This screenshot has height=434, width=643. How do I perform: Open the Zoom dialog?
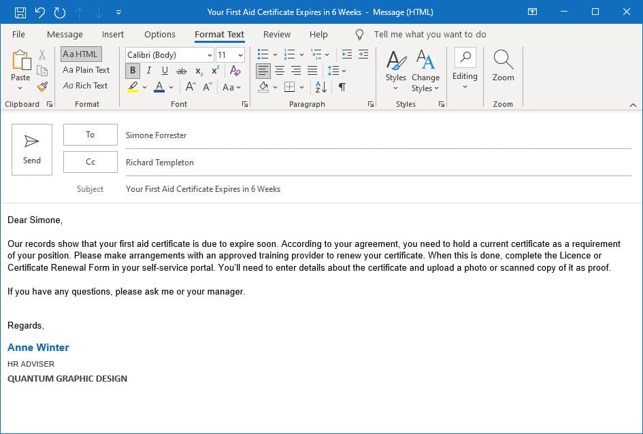(503, 65)
